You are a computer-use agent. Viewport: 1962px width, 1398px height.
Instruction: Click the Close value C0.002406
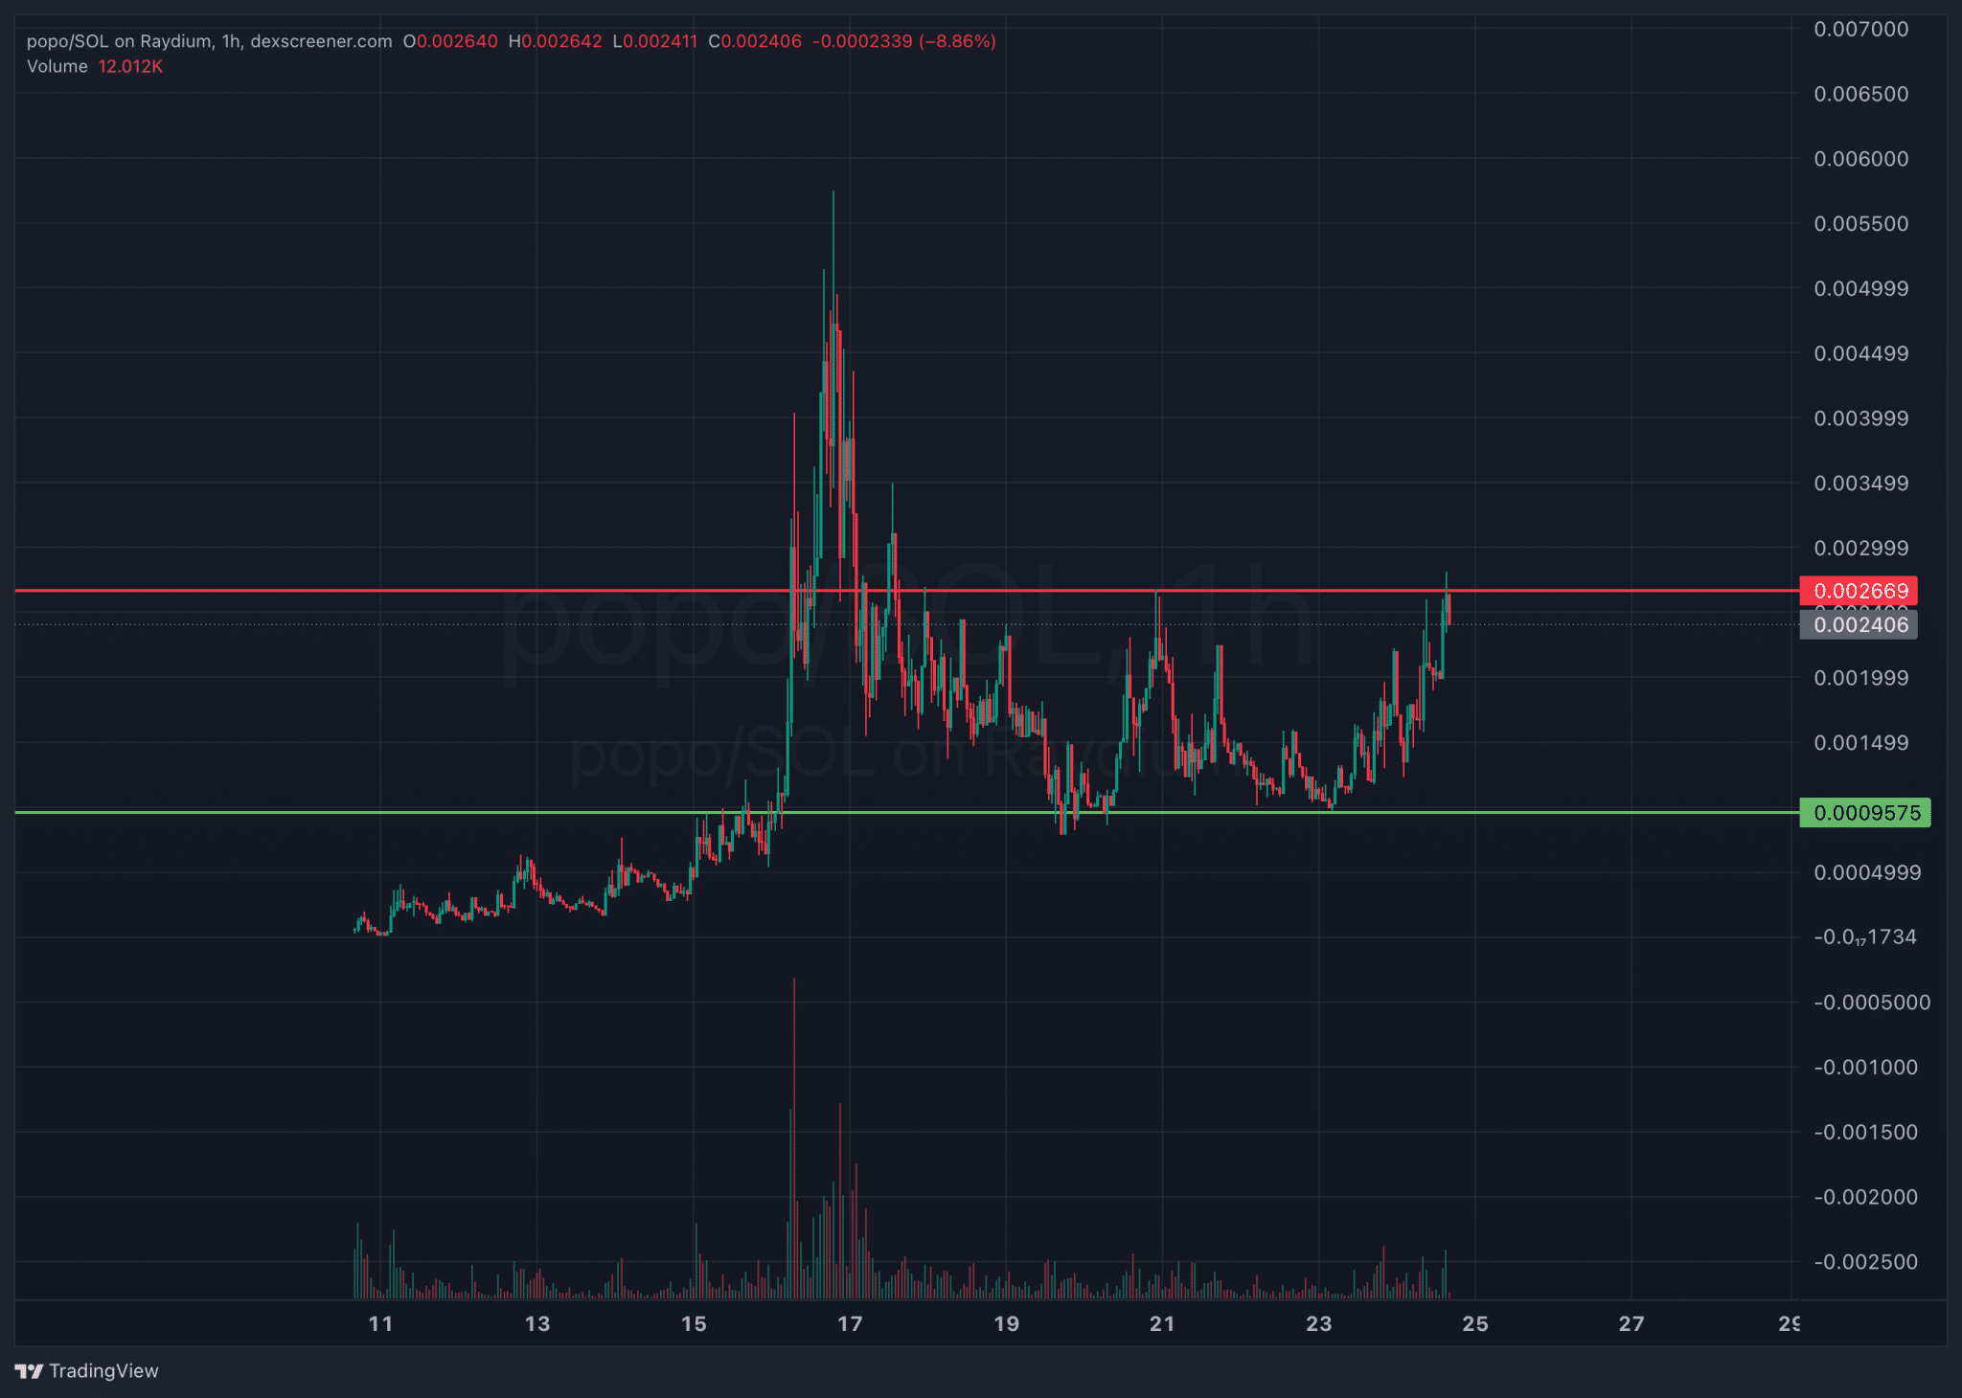(755, 41)
